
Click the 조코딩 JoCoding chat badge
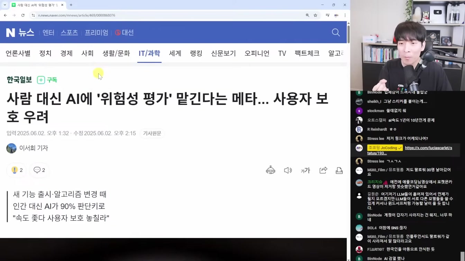pos(385,148)
